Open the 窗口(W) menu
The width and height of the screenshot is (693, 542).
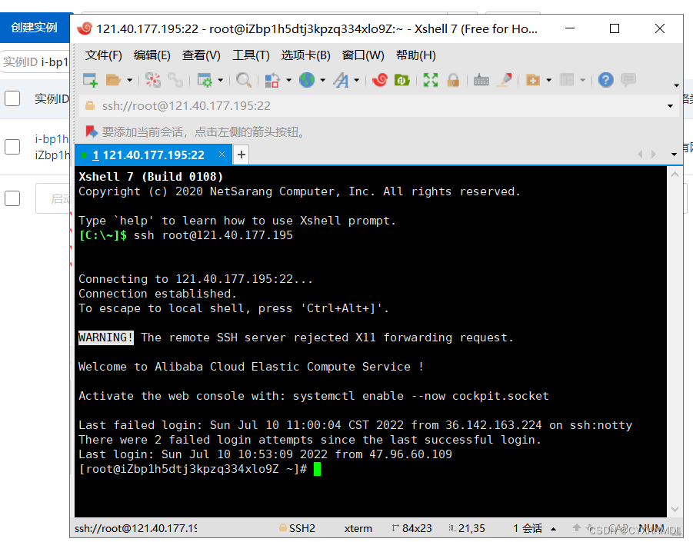363,55
